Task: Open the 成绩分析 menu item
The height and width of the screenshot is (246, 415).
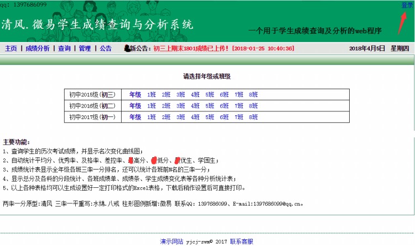Action: (38, 48)
